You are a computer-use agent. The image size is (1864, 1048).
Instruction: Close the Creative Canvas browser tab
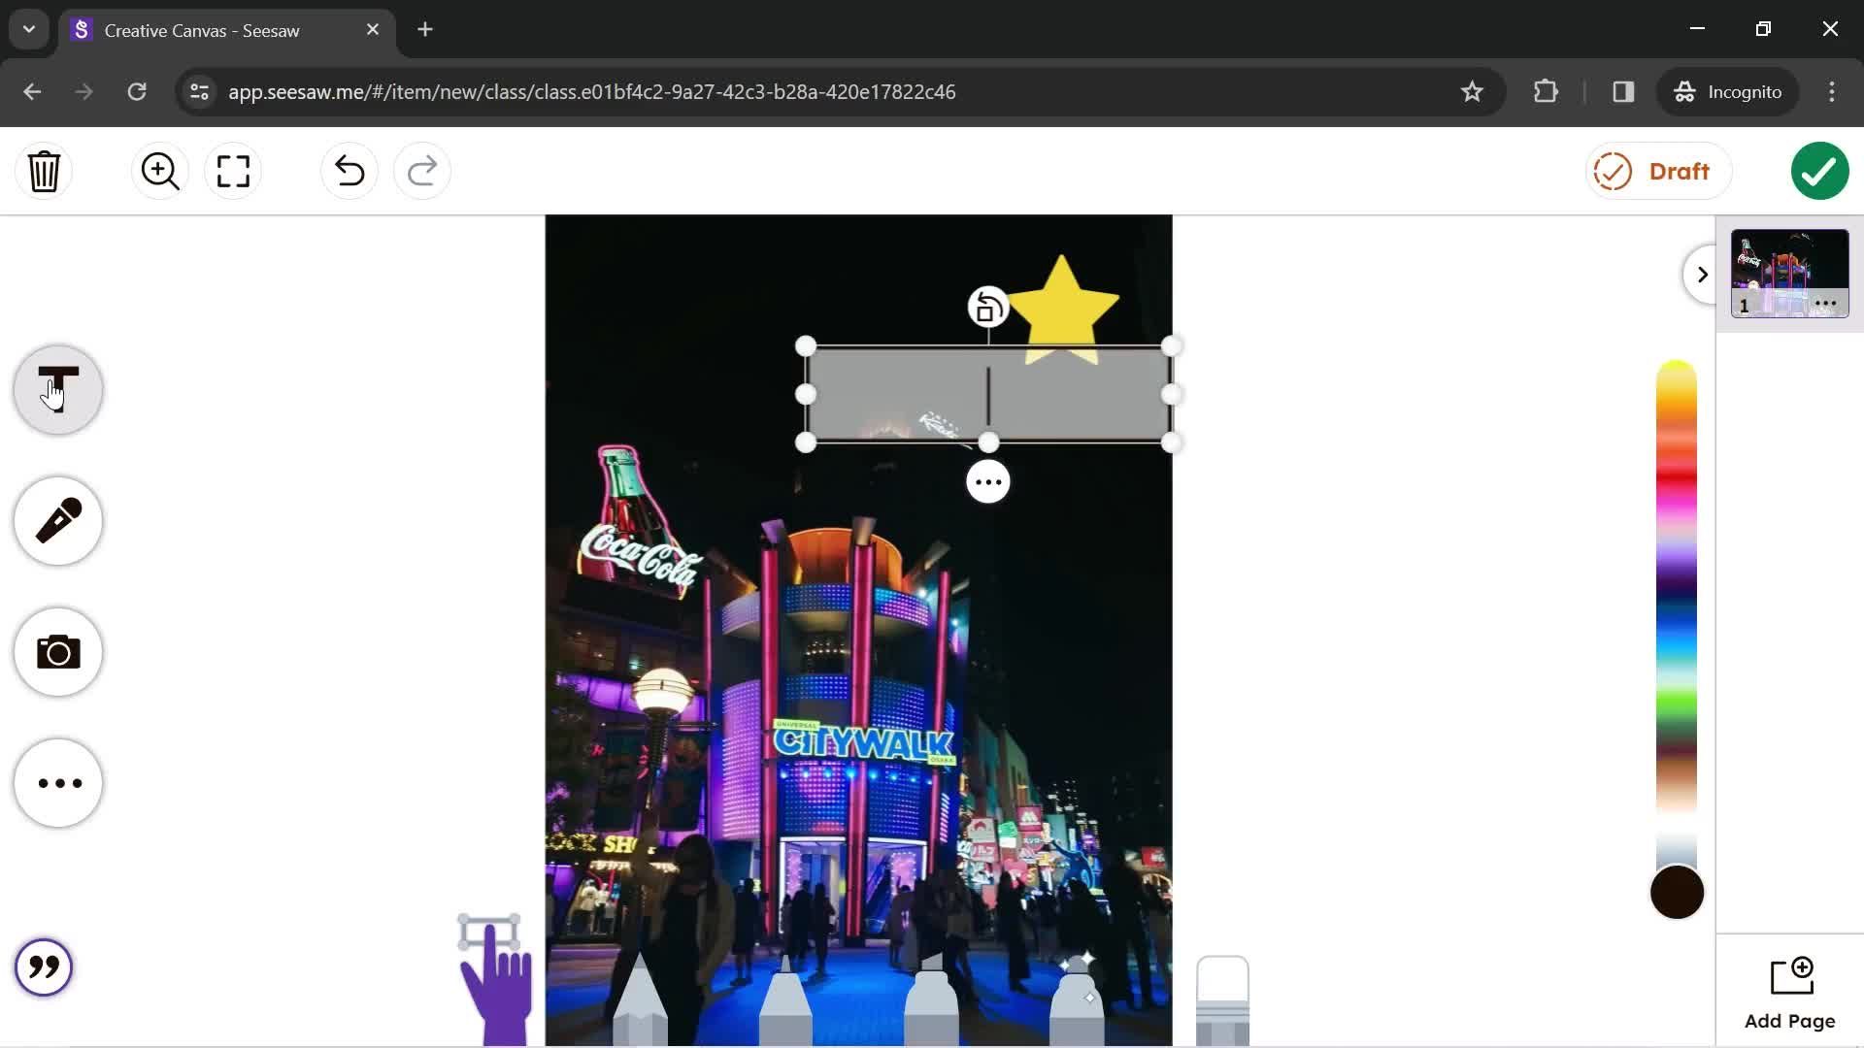pyautogui.click(x=373, y=30)
